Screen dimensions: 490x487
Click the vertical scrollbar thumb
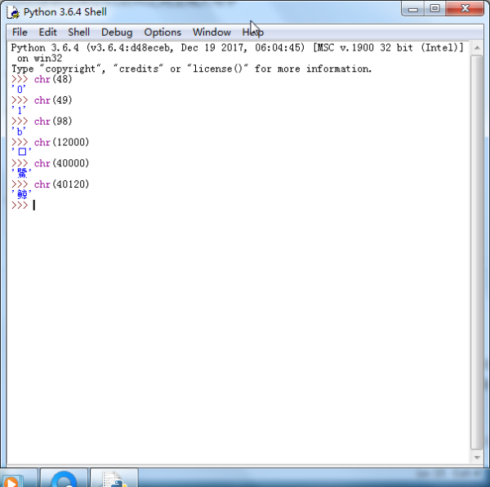click(477, 252)
